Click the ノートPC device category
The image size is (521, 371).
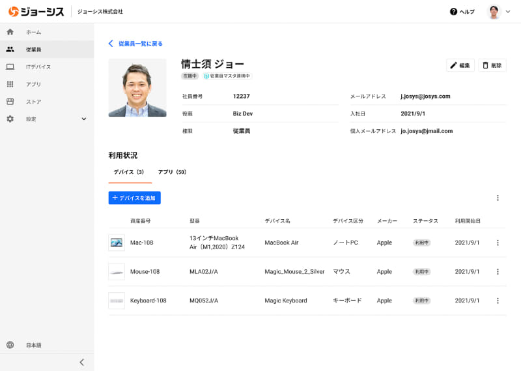pos(346,243)
